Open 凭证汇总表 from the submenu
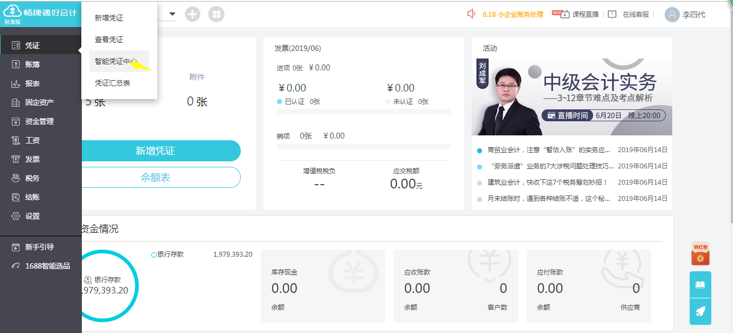Image resolution: width=733 pixels, height=333 pixels. [x=112, y=83]
